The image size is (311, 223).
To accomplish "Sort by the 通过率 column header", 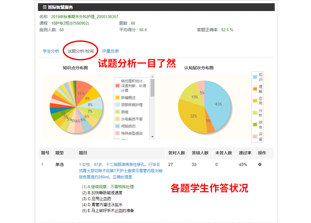I will (245, 153).
